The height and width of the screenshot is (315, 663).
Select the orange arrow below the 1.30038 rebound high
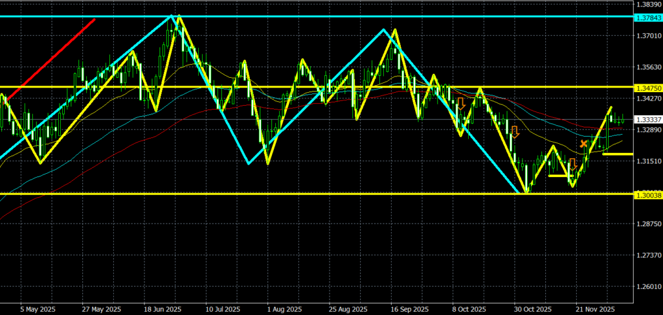(572, 164)
